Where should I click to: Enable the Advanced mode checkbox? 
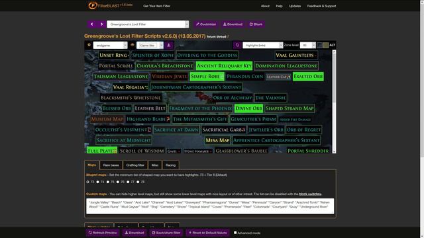pyautogui.click(x=235, y=233)
